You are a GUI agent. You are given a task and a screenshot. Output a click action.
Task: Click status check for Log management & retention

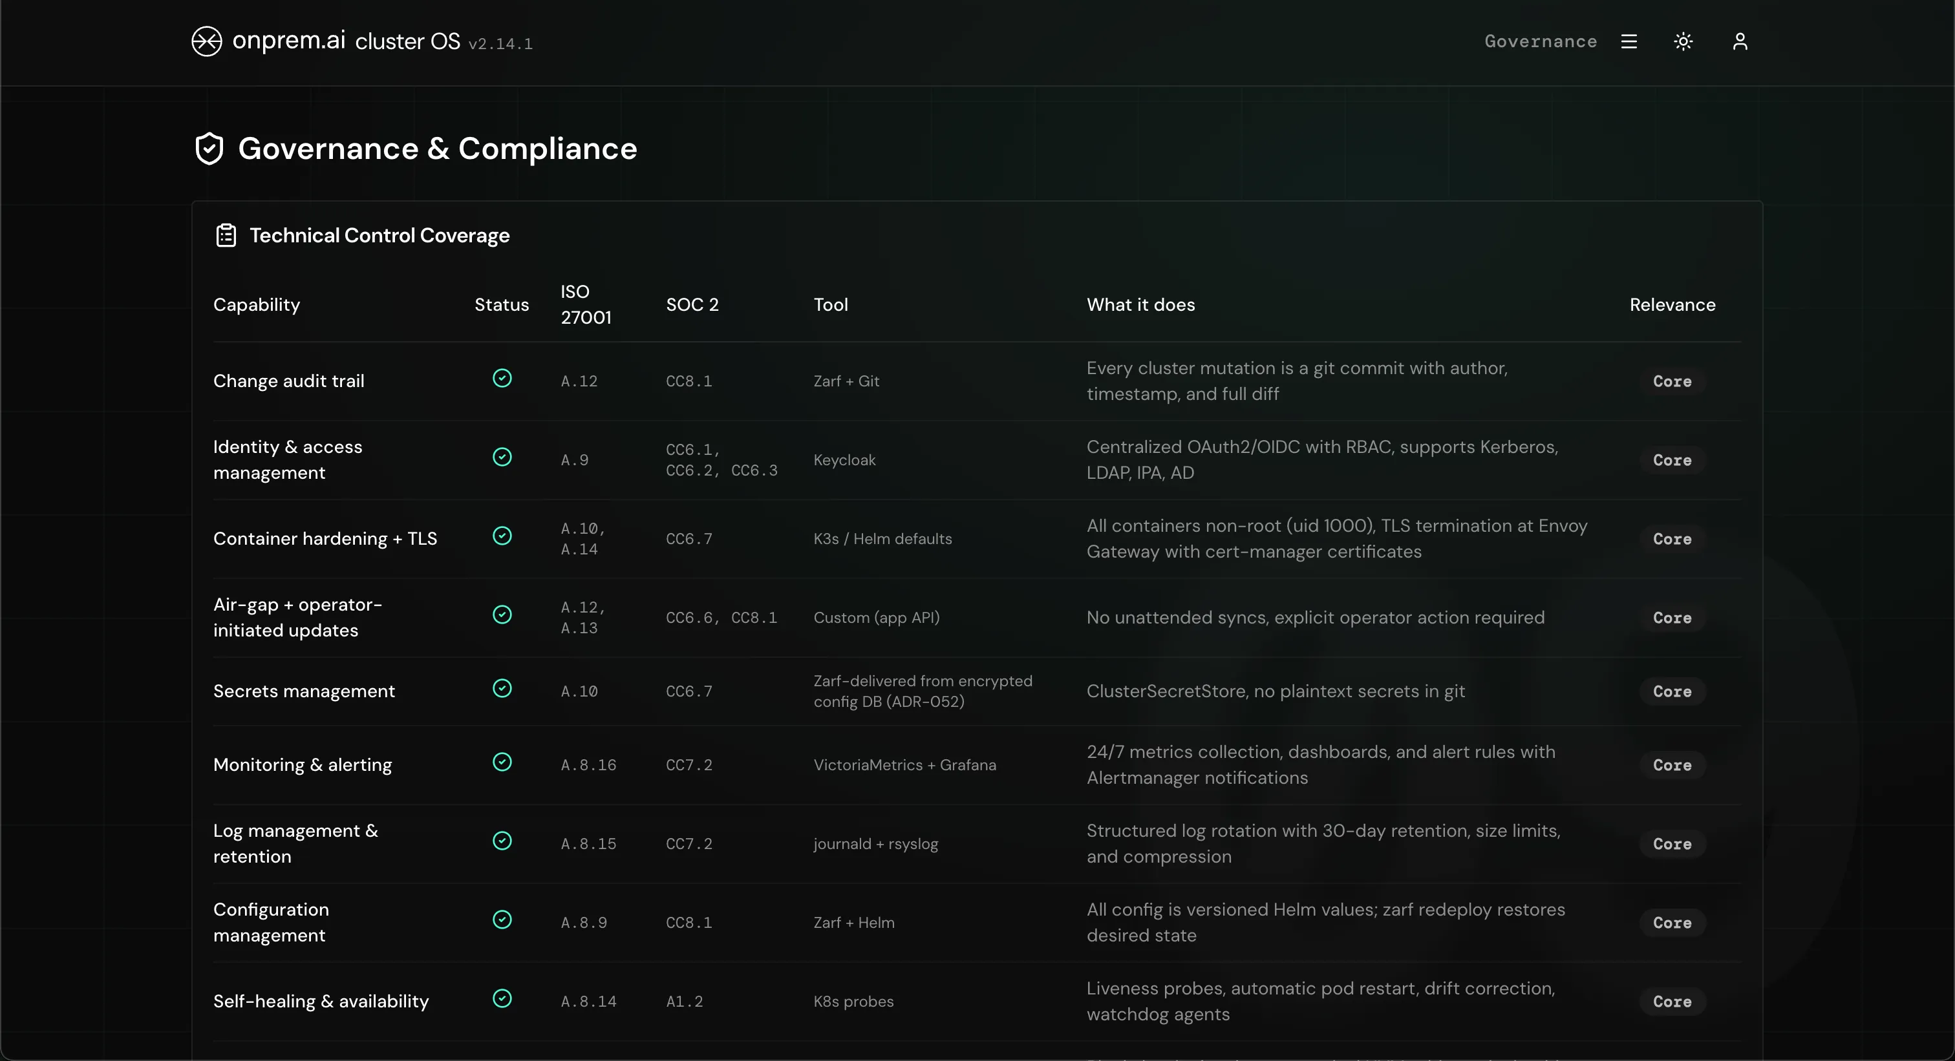point(502,841)
